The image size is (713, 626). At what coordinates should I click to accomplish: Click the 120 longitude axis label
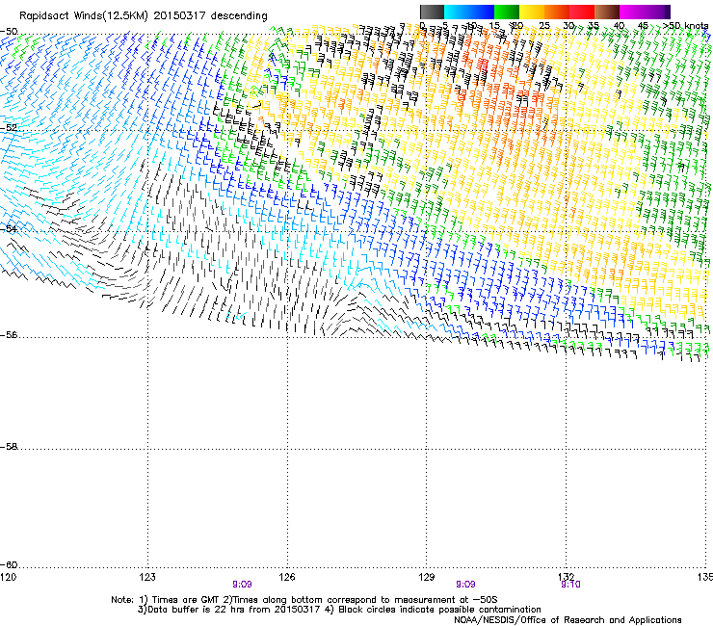[8, 577]
